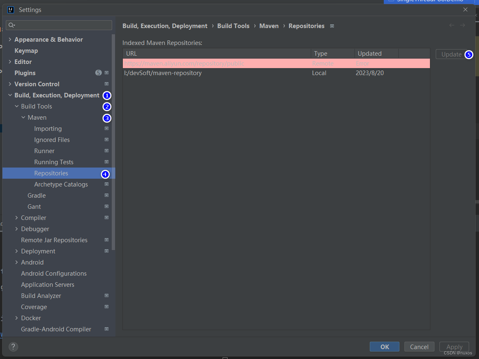
Task: Click the icon next to Running Tests
Action: pyautogui.click(x=106, y=162)
